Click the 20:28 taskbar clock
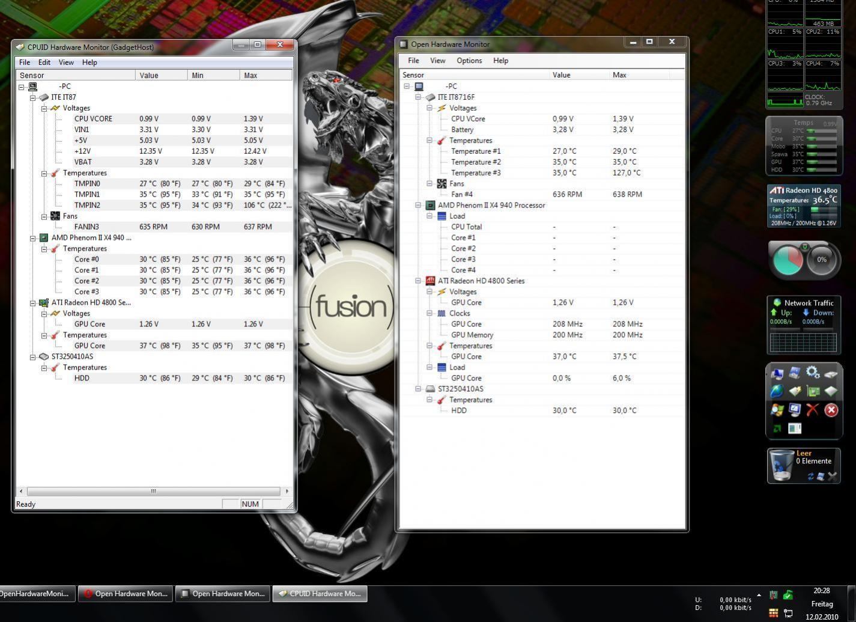This screenshot has height=622, width=856. (822, 591)
